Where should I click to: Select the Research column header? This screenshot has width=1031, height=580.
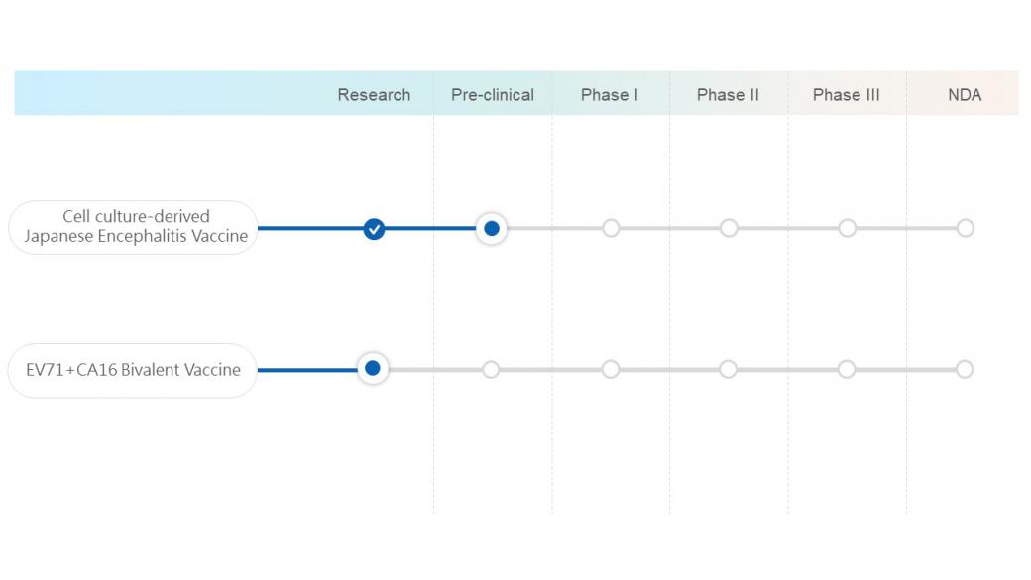click(374, 95)
